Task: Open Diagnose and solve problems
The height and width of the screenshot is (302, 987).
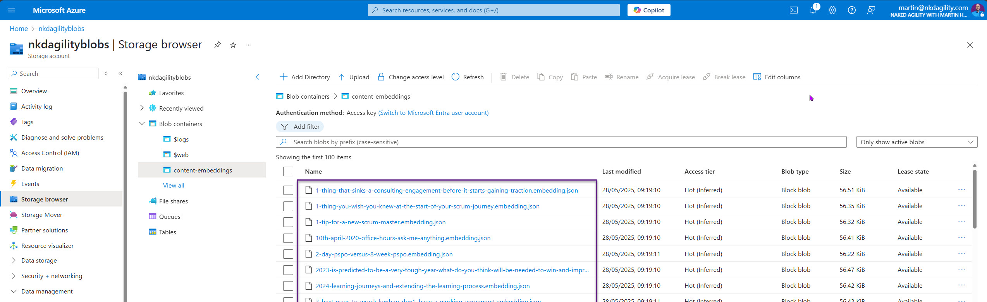Action: click(x=62, y=137)
